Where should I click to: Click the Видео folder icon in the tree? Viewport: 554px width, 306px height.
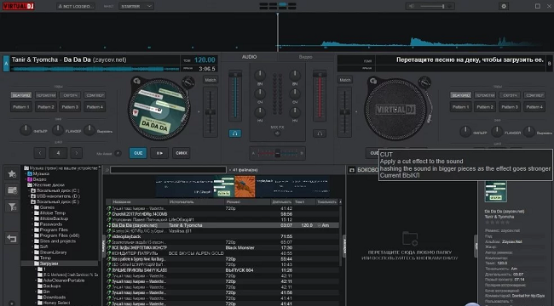click(30, 179)
